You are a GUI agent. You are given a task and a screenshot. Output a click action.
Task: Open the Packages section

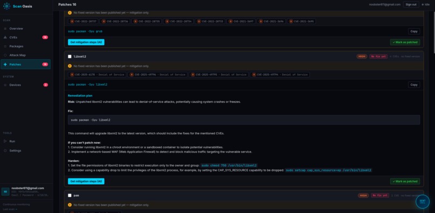pyautogui.click(x=25, y=46)
